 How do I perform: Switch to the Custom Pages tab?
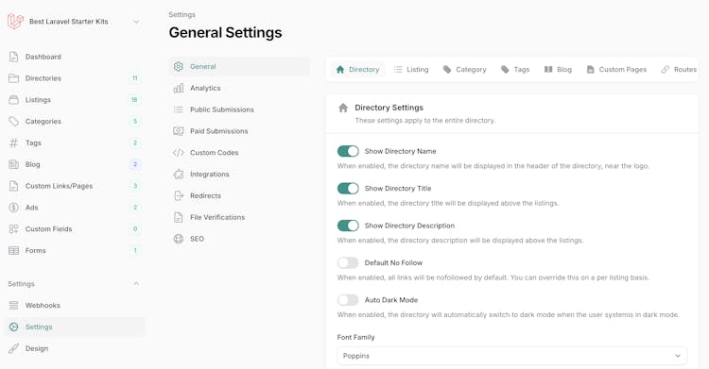pyautogui.click(x=616, y=70)
